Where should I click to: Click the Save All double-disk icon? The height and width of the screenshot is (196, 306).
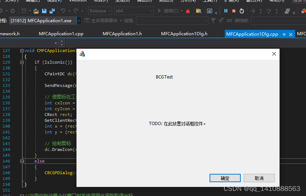coord(52,11)
